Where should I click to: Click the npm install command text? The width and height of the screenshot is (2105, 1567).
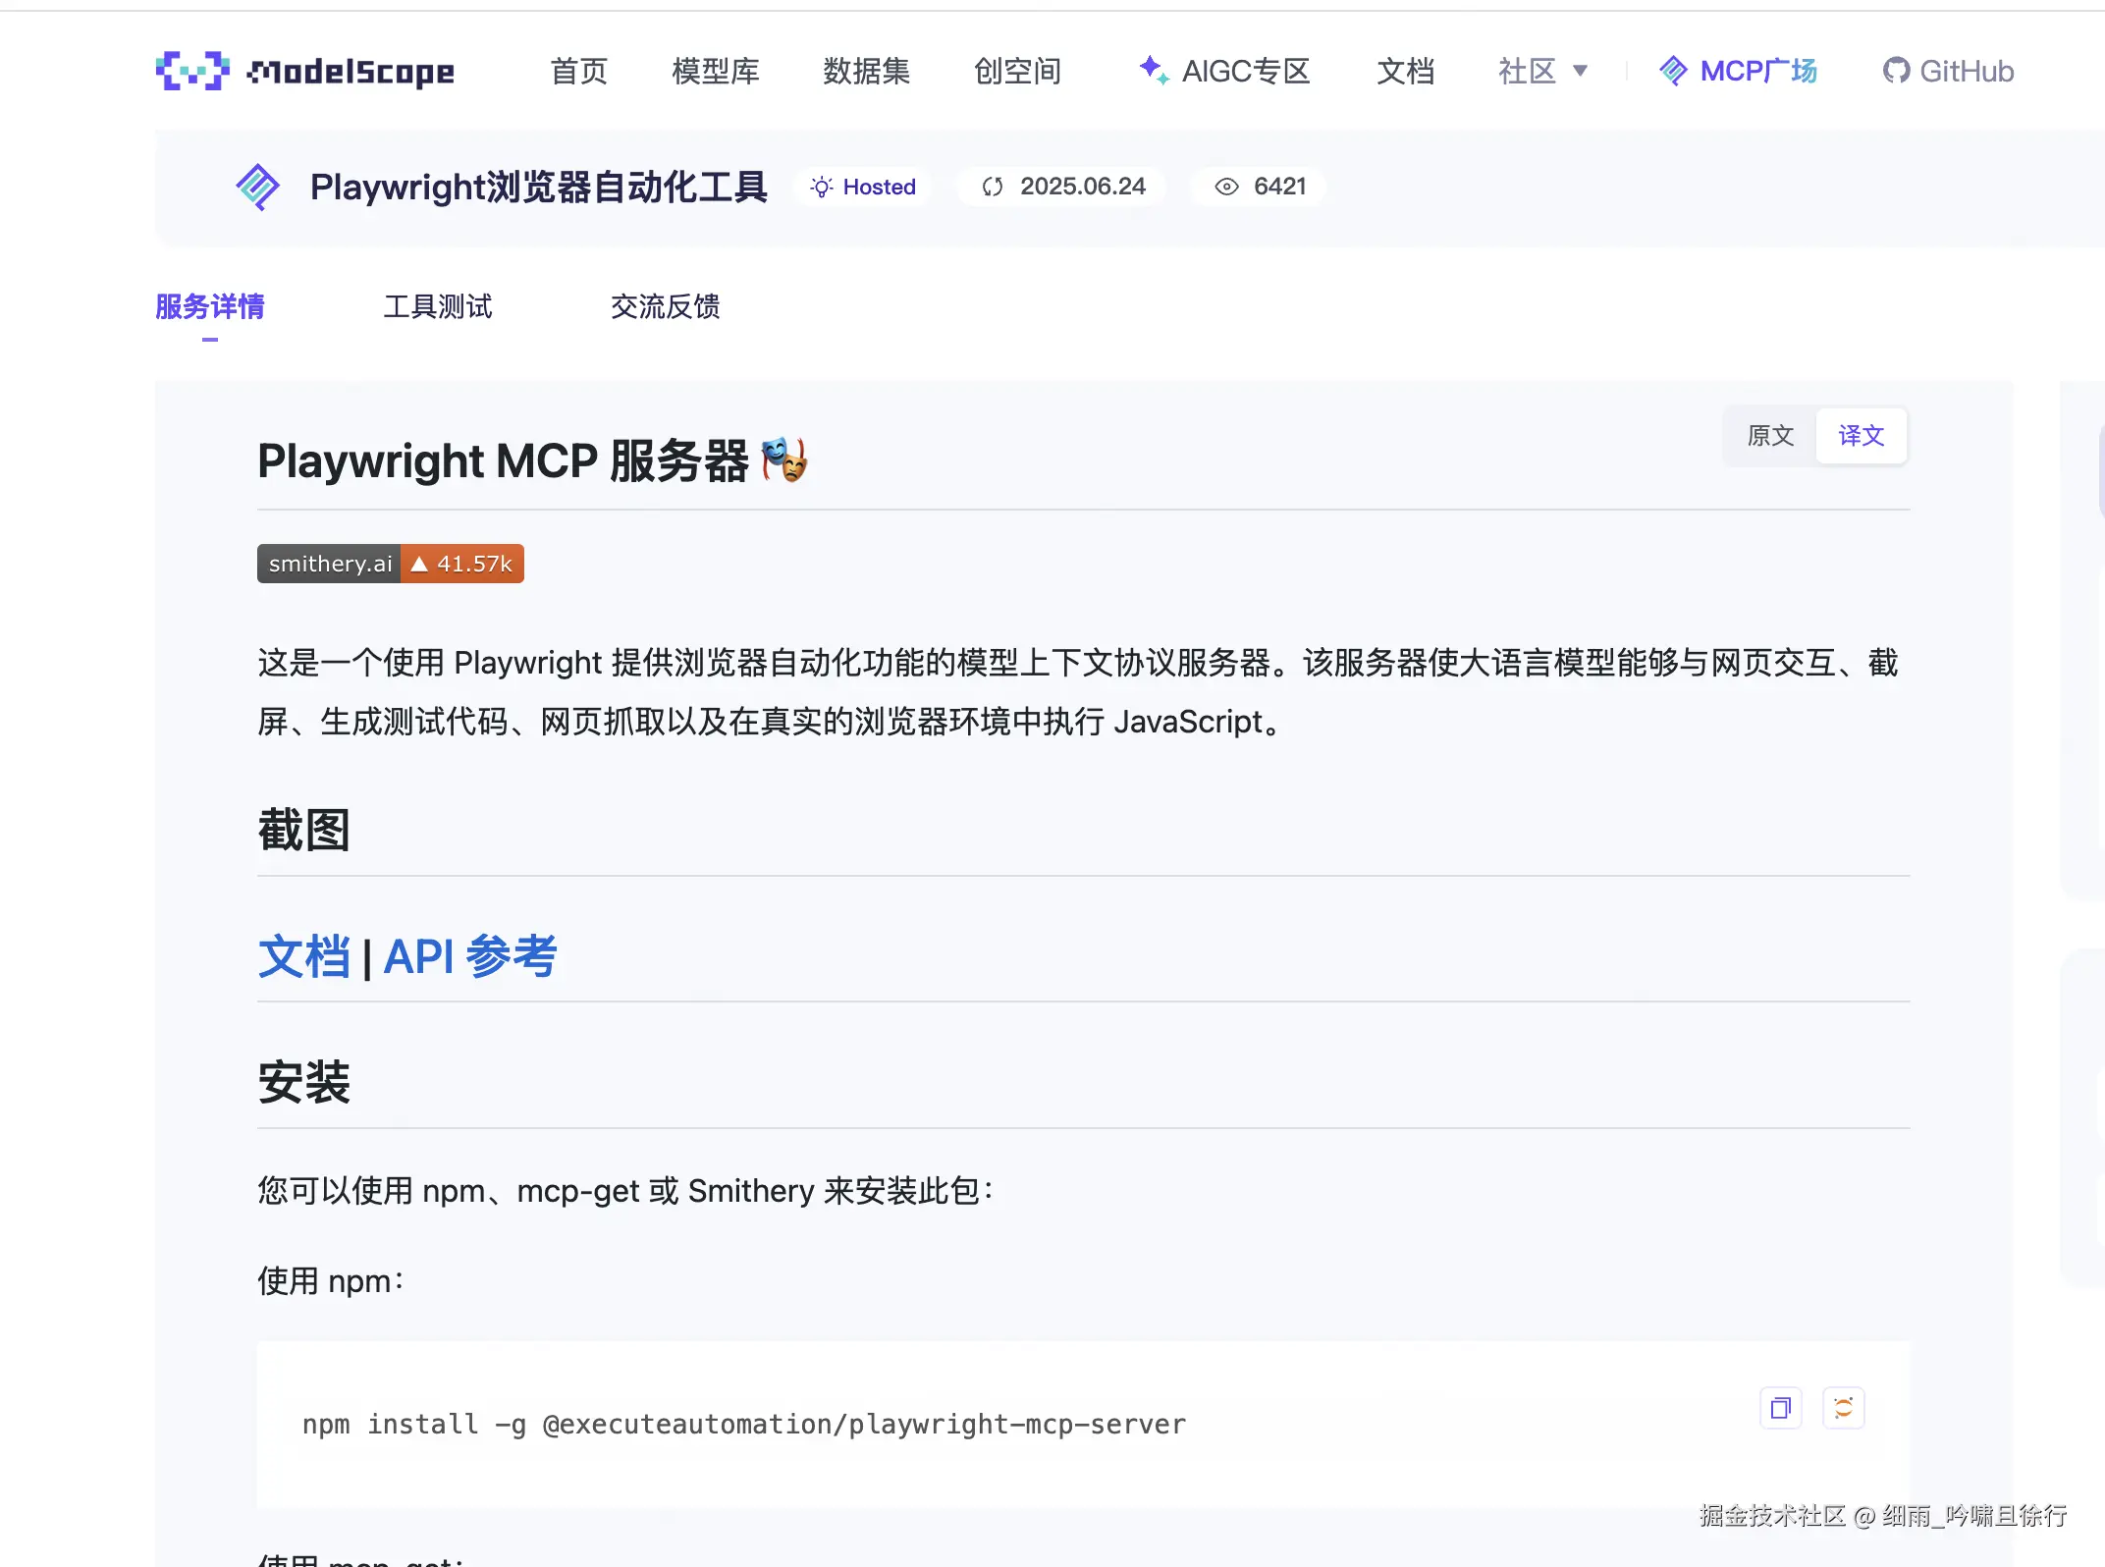click(743, 1424)
